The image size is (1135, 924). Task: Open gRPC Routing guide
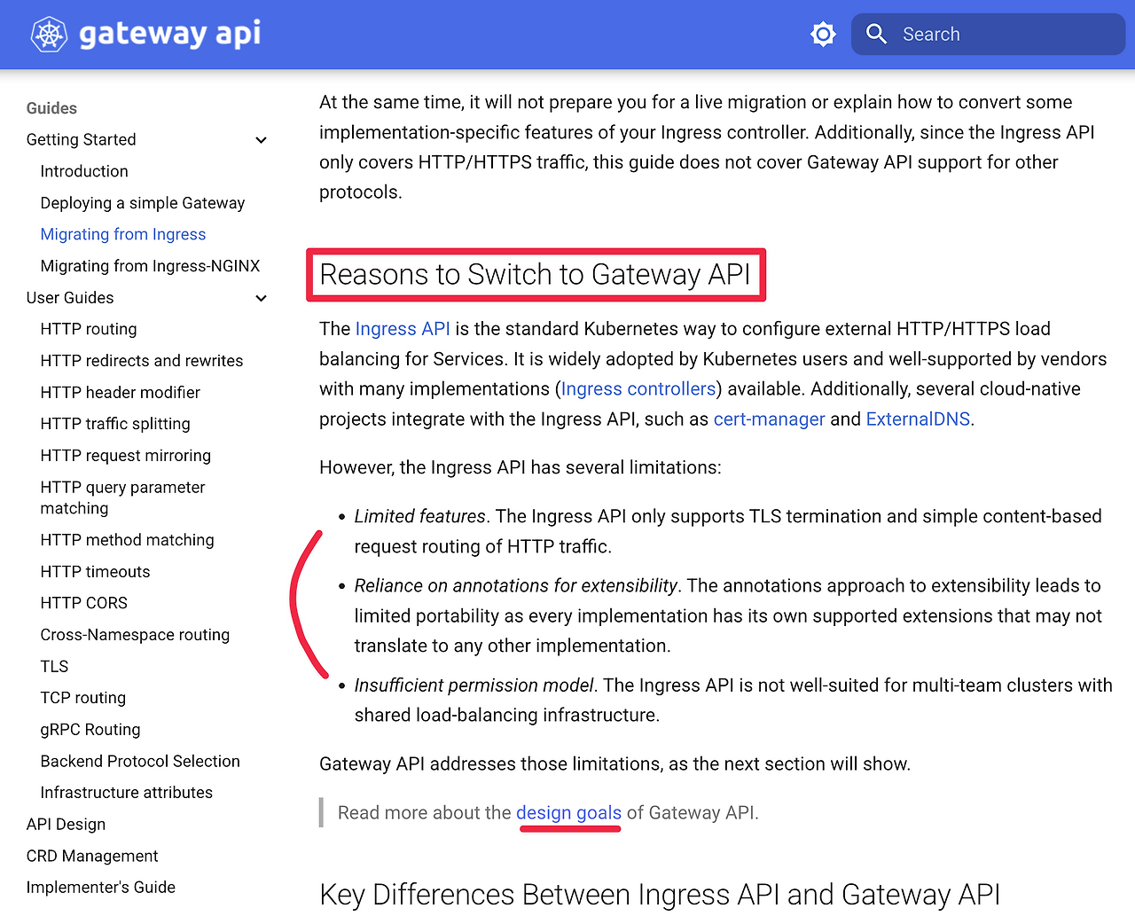point(90,730)
